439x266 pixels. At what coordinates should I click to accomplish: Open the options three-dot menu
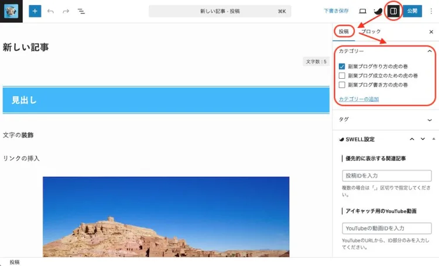coord(431,11)
